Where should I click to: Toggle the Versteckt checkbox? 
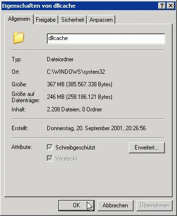(x=50, y=158)
